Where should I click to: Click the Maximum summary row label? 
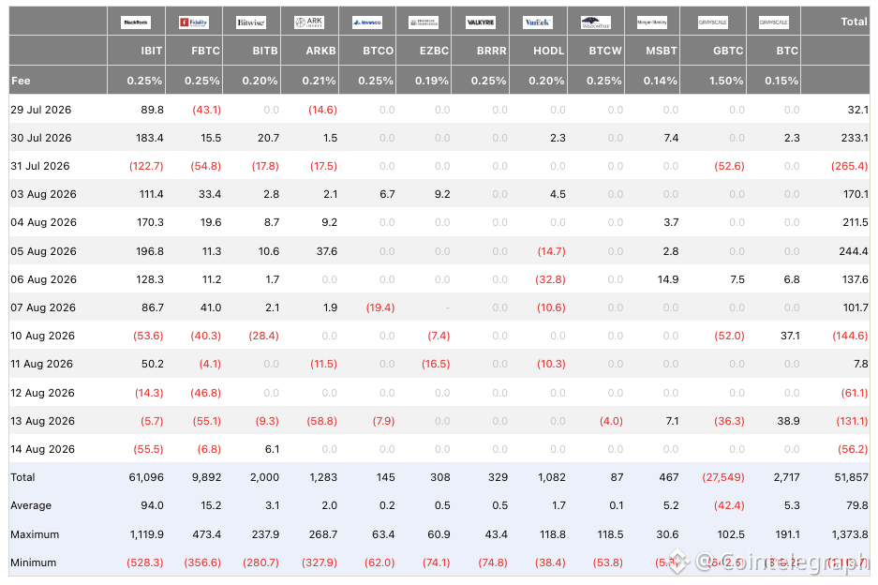(34, 534)
